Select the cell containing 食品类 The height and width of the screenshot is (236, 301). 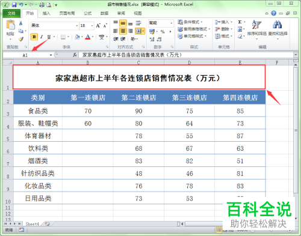click(x=38, y=110)
